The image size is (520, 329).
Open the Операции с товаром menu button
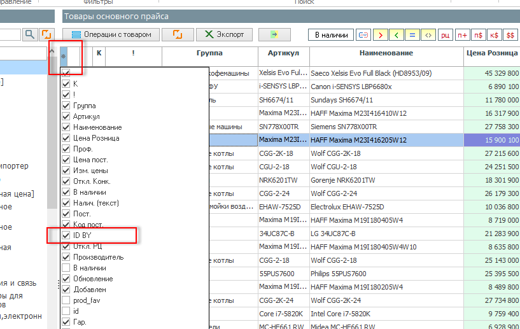pyautogui.click(x=111, y=34)
